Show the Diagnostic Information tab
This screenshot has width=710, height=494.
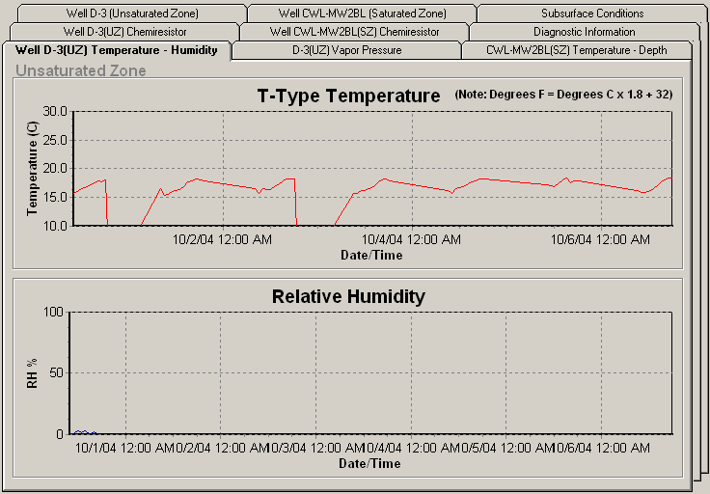coord(584,32)
